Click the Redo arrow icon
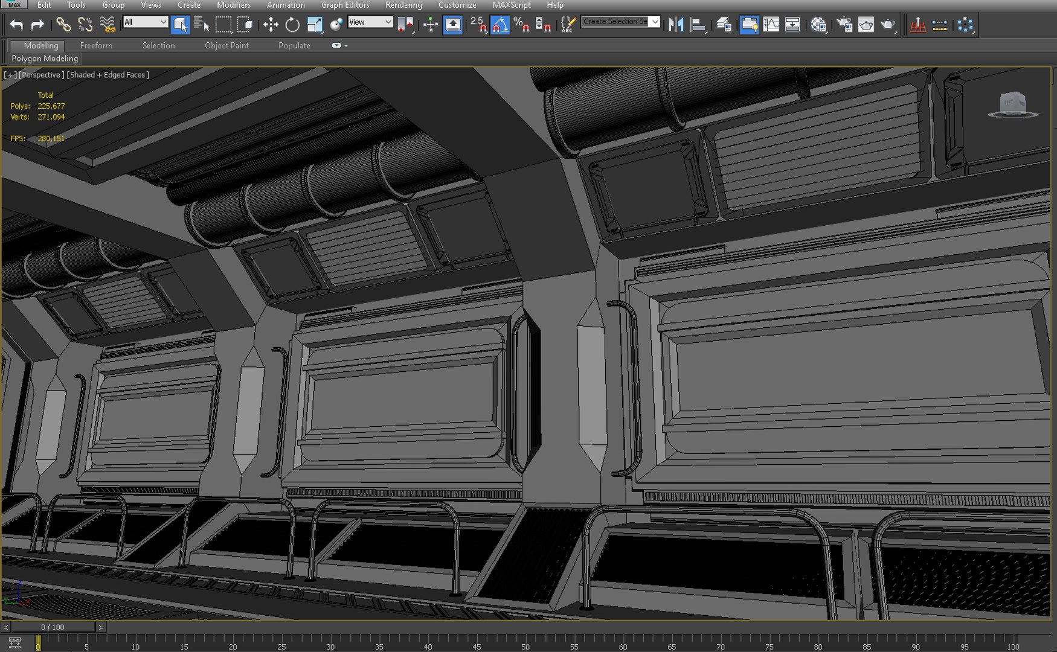 (x=37, y=25)
